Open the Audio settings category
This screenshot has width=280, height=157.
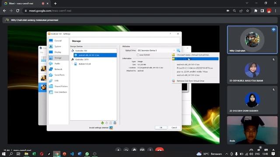[58, 63]
